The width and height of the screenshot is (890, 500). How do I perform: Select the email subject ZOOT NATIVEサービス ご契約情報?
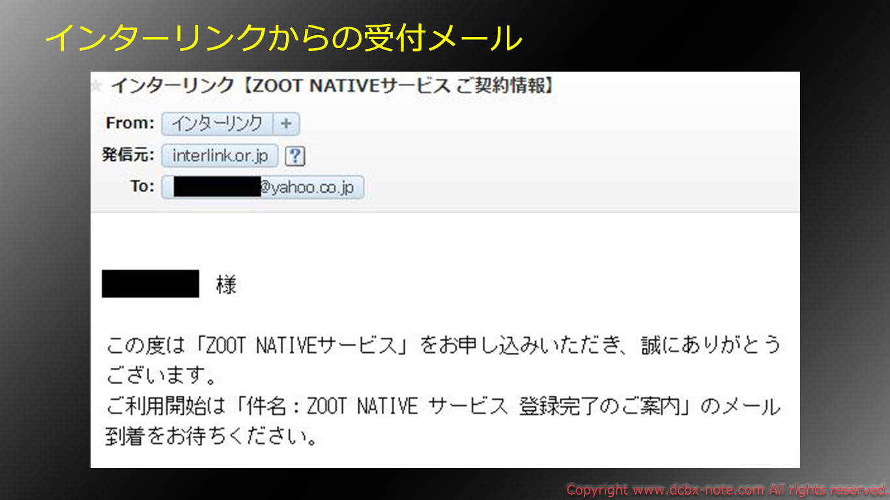point(332,86)
